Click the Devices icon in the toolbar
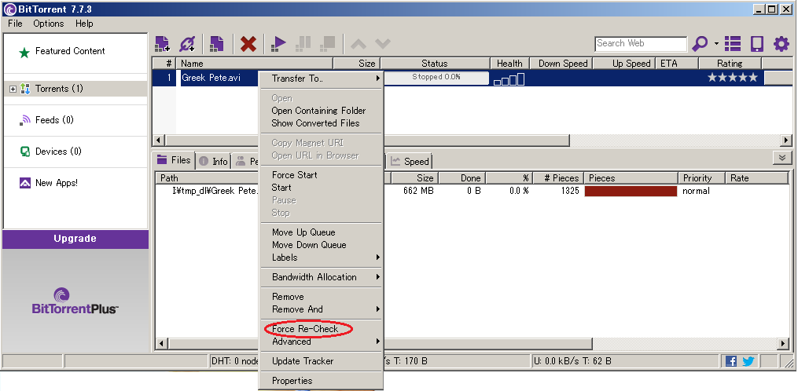 click(756, 44)
